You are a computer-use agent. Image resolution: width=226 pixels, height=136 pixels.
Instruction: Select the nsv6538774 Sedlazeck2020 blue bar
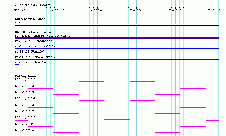(x=117, y=49)
